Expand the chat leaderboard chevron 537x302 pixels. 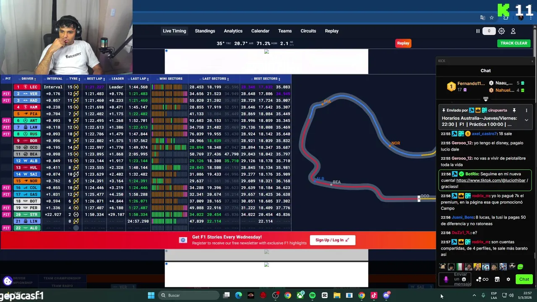tap(485, 99)
